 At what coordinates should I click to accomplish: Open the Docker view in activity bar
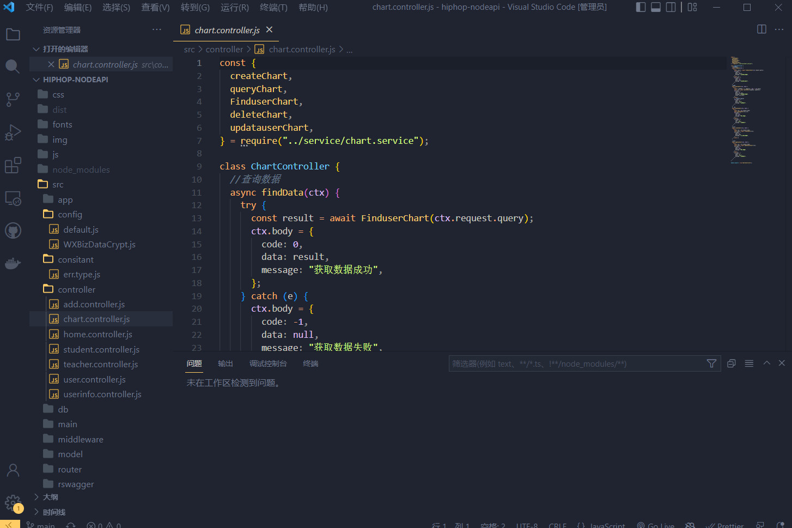click(13, 264)
